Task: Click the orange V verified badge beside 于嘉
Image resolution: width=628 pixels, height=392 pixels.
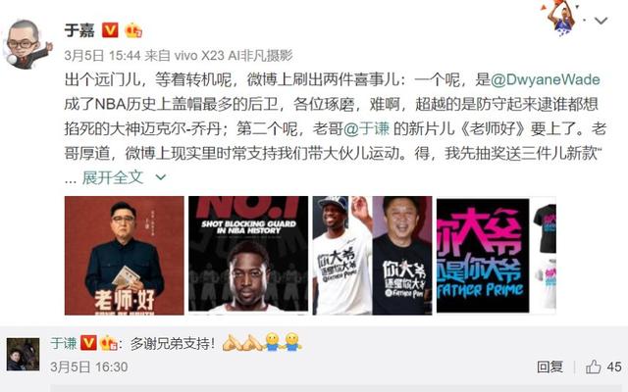Action: [x=110, y=30]
